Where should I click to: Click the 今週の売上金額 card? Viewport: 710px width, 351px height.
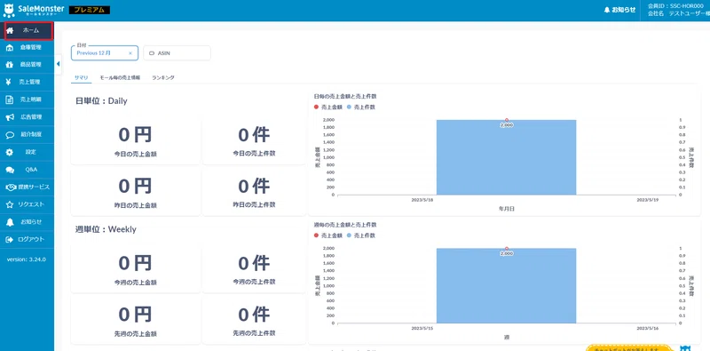[x=136, y=267]
